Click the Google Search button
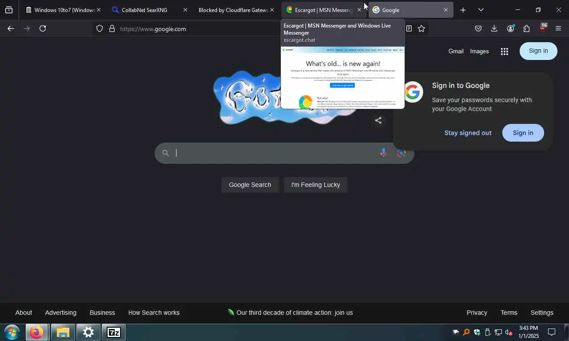Image resolution: width=569 pixels, height=341 pixels. click(250, 185)
